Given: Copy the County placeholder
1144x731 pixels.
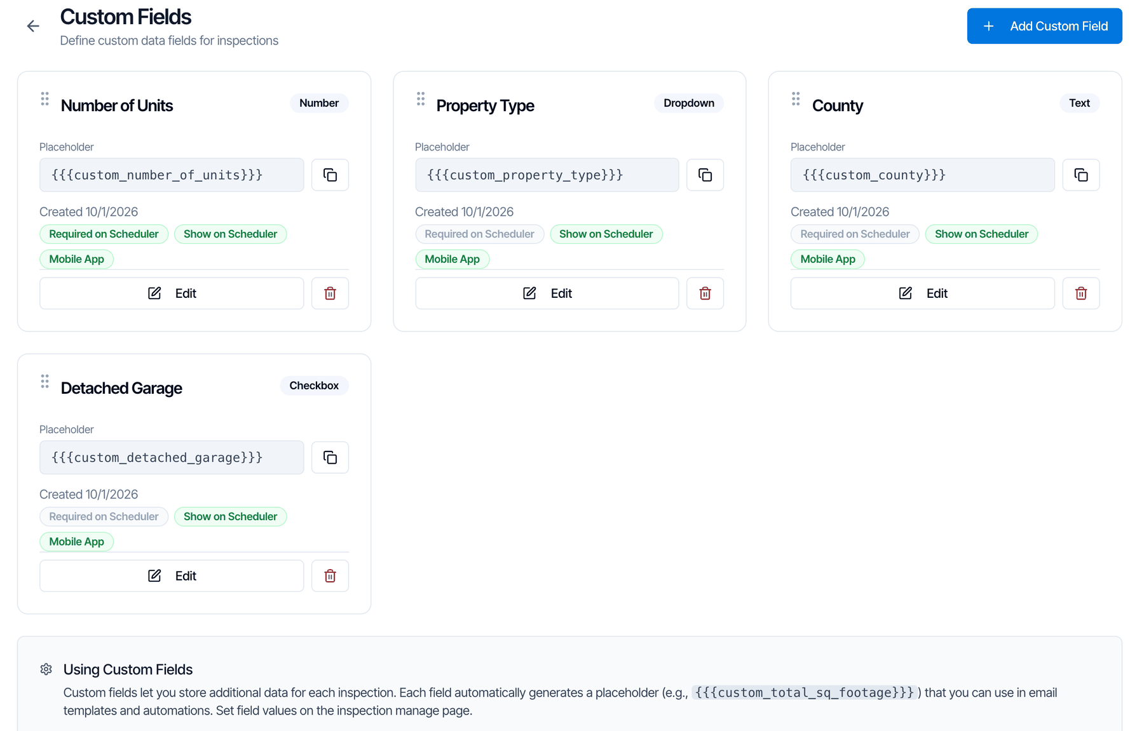Looking at the screenshot, I should pyautogui.click(x=1080, y=175).
